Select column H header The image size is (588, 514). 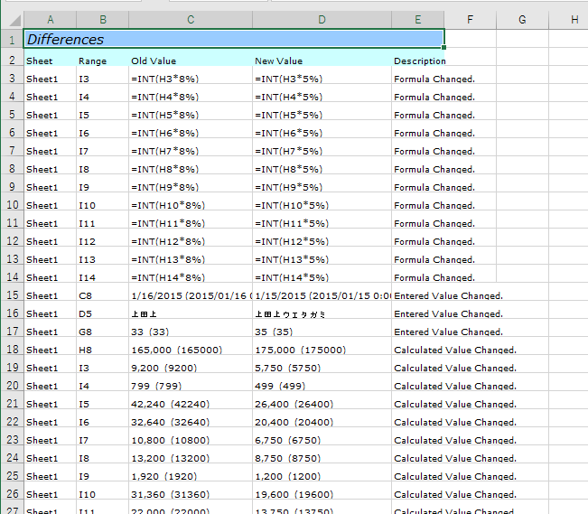tap(574, 19)
